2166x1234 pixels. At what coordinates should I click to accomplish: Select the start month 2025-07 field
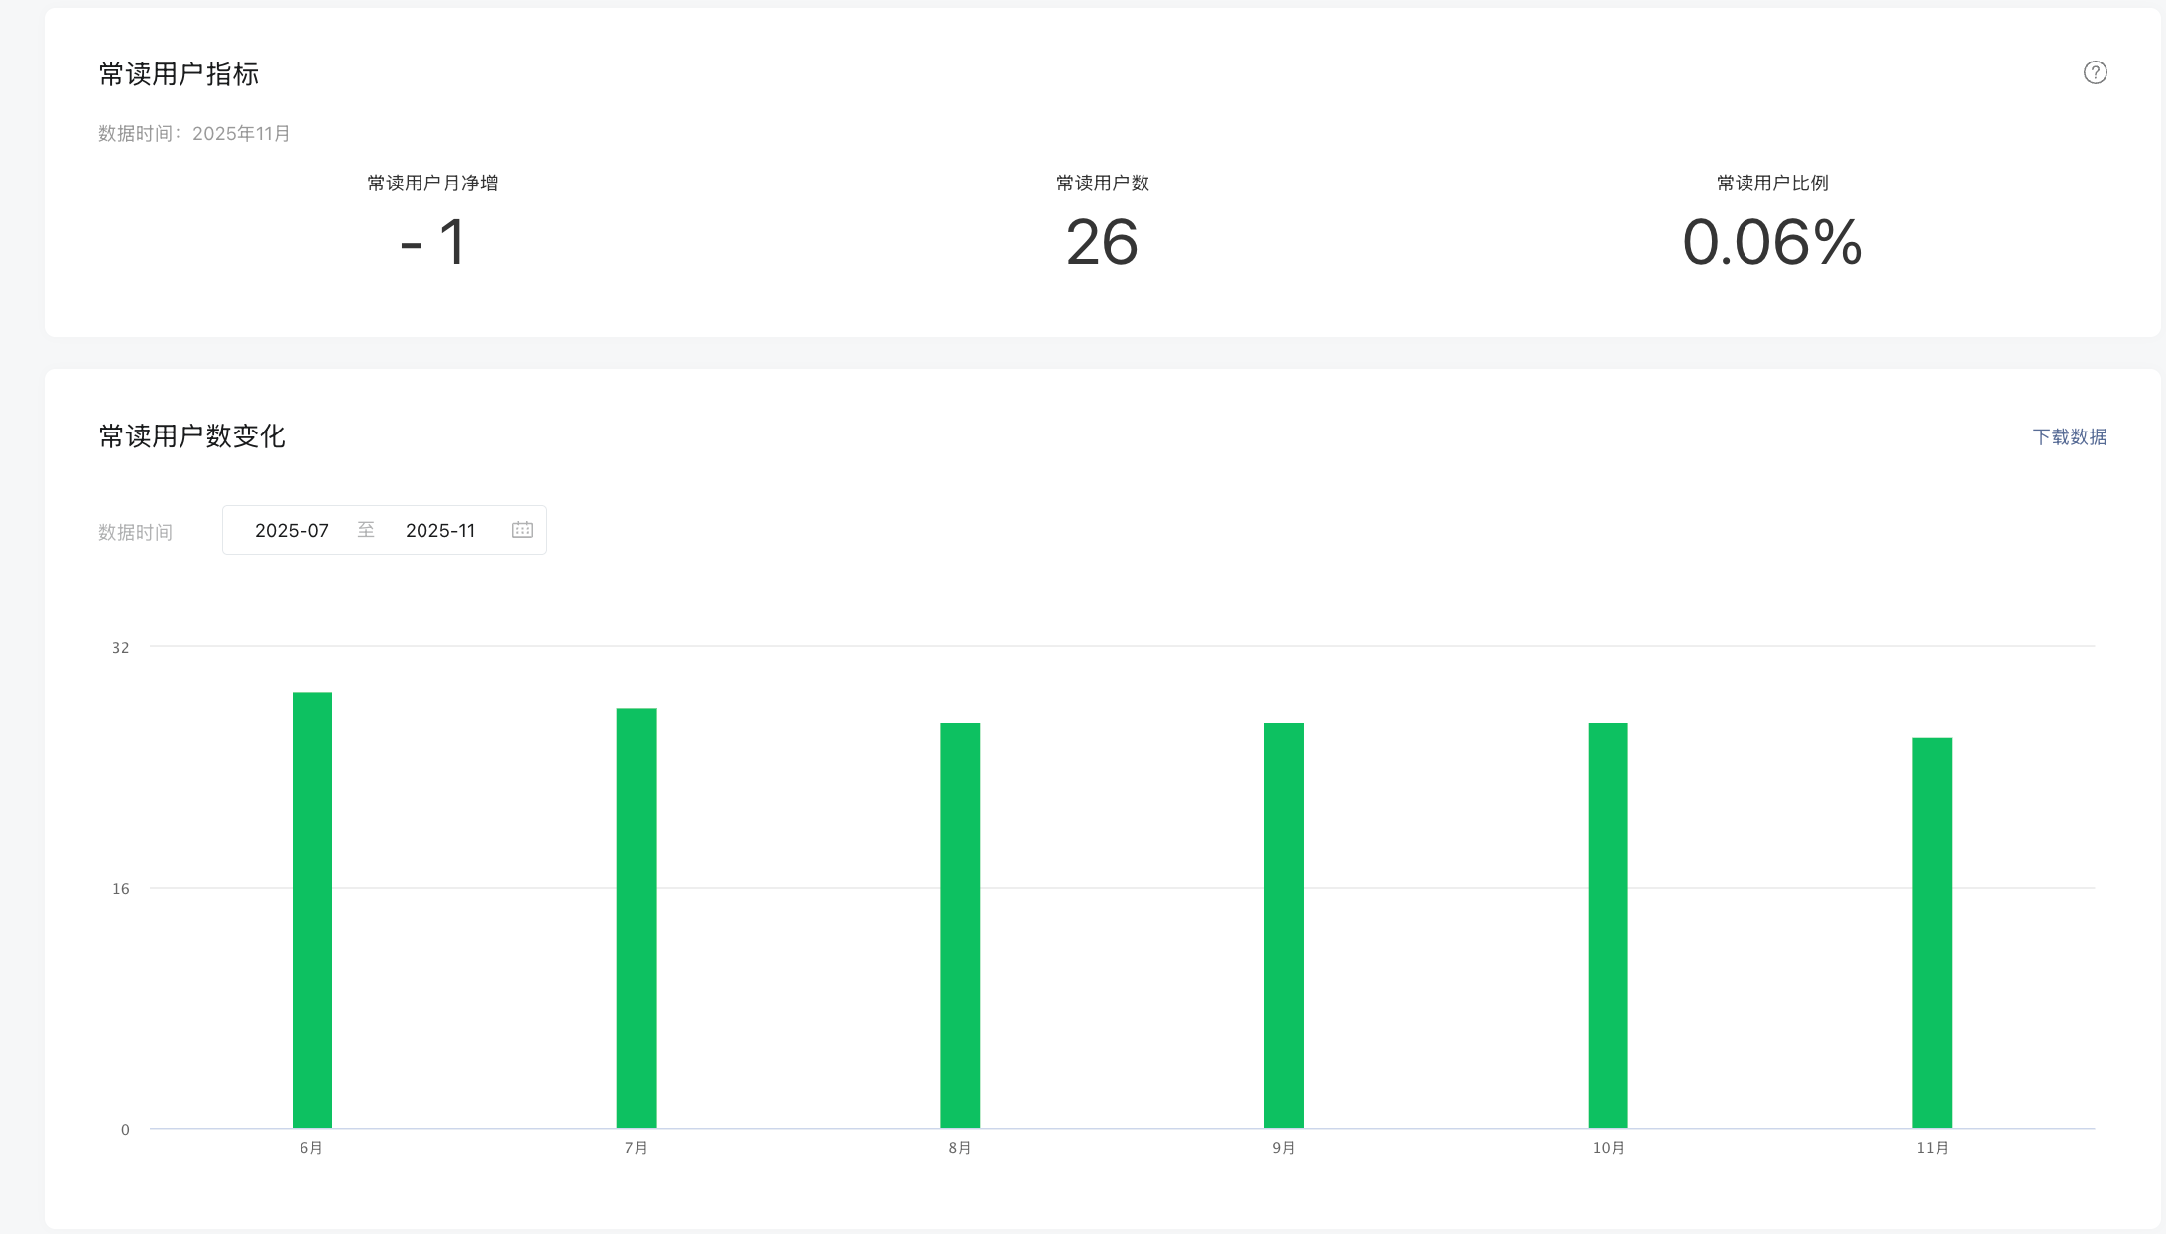coord(292,531)
